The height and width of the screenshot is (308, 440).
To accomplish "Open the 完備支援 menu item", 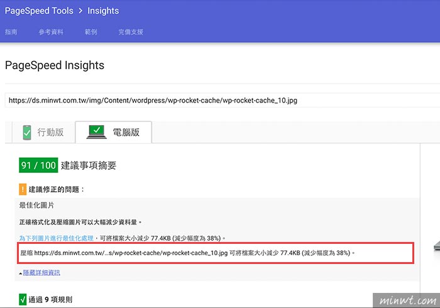I will tap(131, 32).
